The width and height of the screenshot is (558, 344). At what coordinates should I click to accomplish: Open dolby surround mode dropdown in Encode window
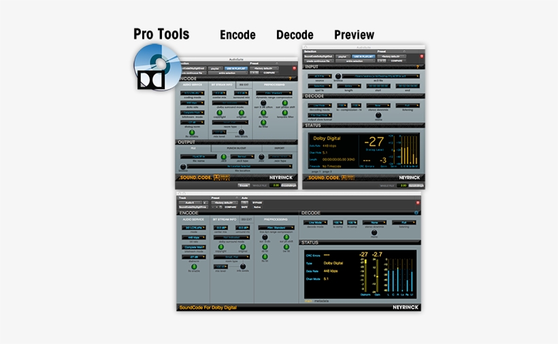pyautogui.click(x=230, y=103)
